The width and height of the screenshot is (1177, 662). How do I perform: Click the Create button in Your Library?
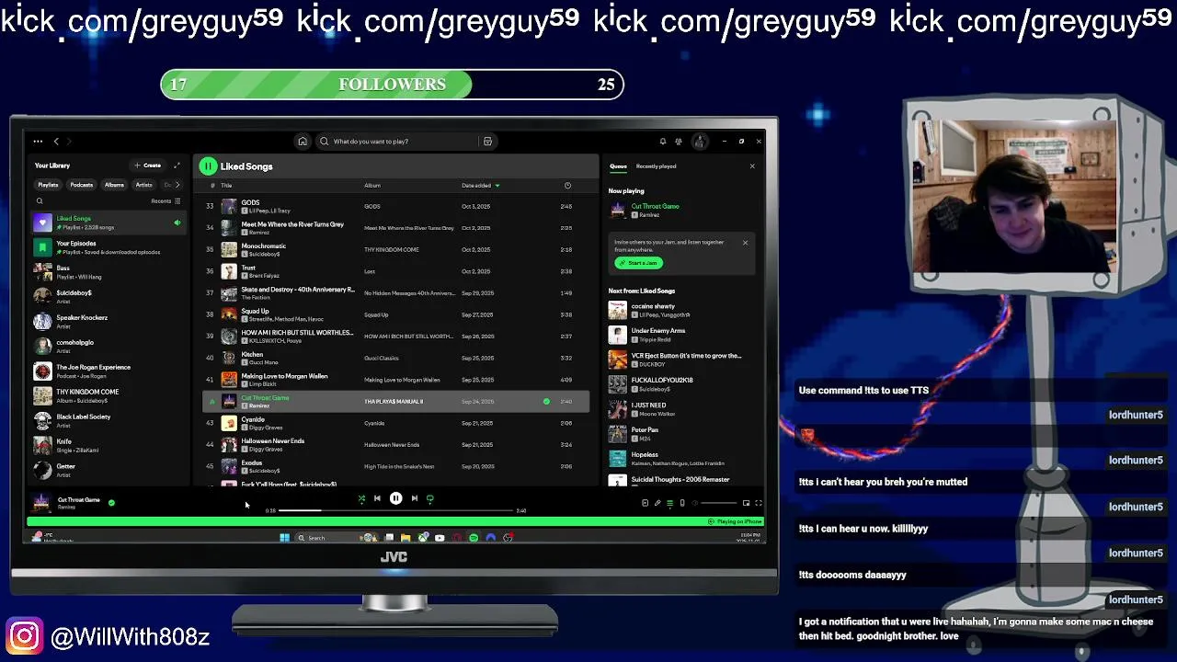pyautogui.click(x=147, y=165)
